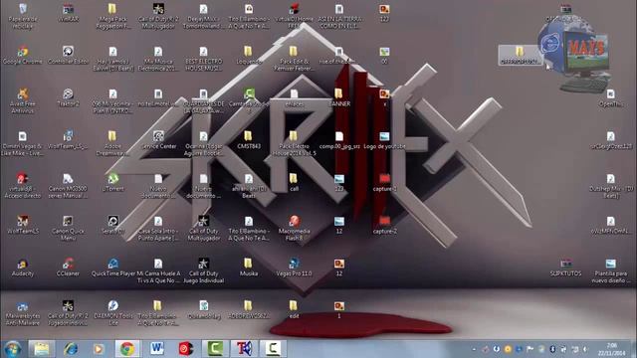
Task: Select the Loquendo folder on desktop
Action: click(x=248, y=56)
